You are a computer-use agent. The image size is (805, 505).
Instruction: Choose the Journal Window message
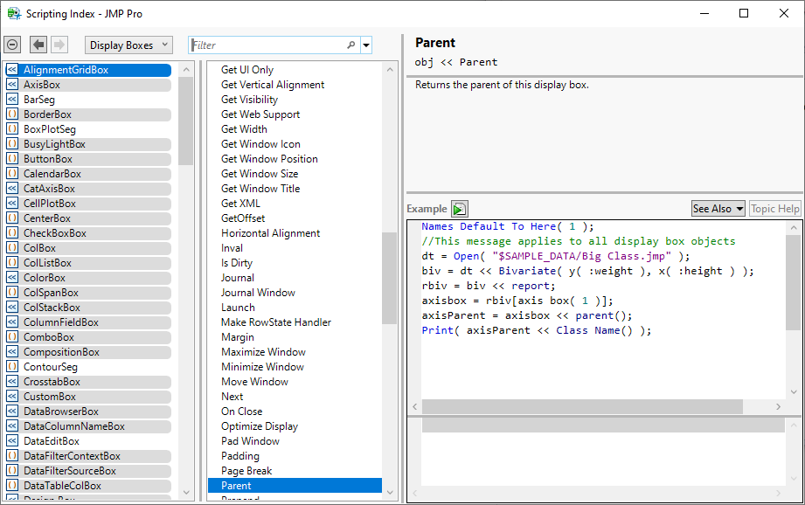pos(258,293)
